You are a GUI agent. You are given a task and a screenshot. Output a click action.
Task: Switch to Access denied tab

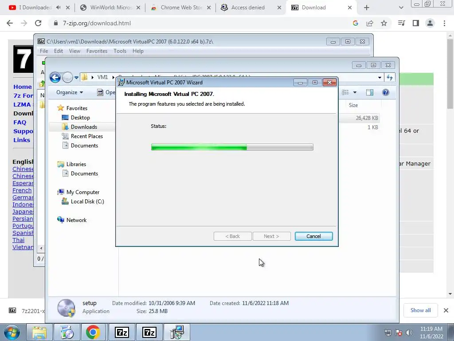click(247, 8)
